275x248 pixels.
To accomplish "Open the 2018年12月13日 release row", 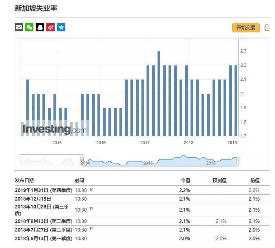I will 142,199.
